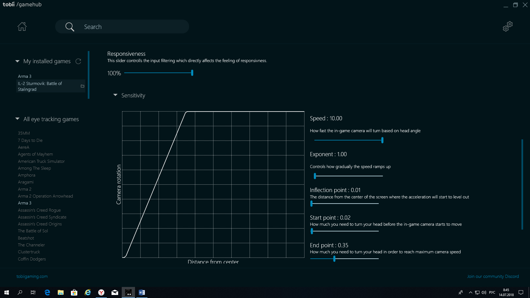Refresh the installed games list
530x298 pixels.
pyautogui.click(x=78, y=61)
